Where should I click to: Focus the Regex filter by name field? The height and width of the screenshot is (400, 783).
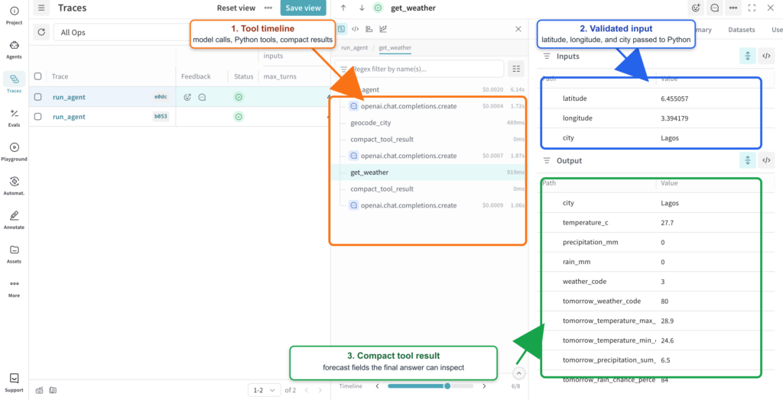click(x=420, y=69)
